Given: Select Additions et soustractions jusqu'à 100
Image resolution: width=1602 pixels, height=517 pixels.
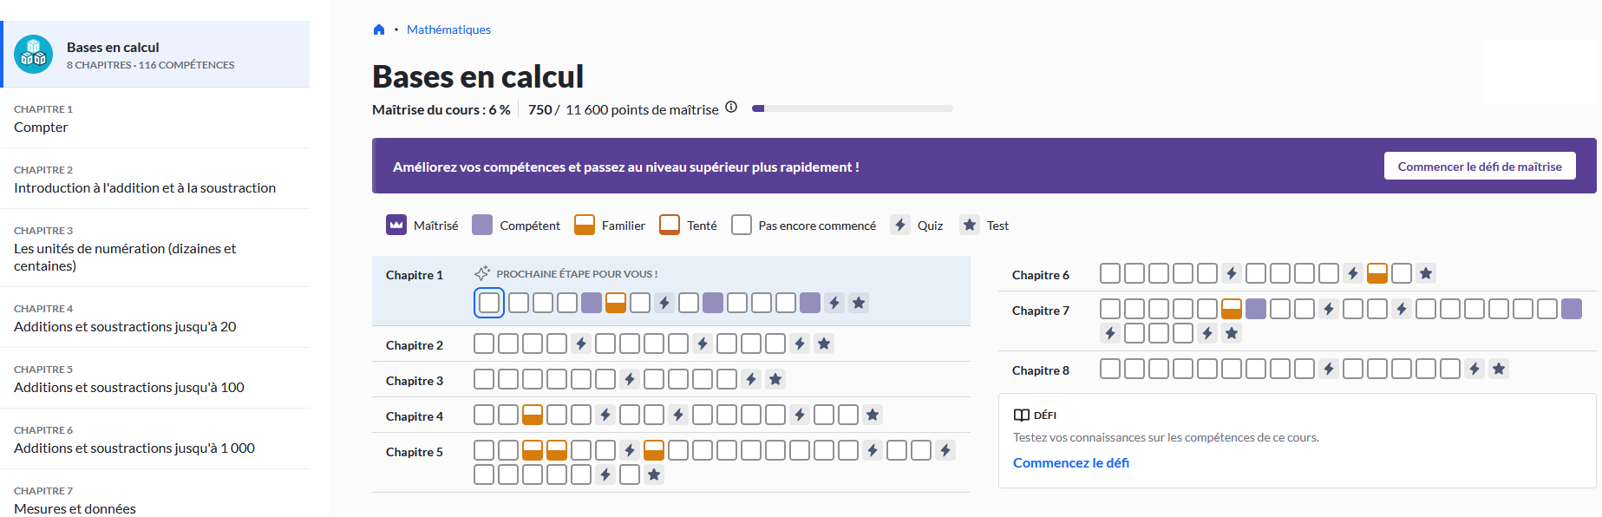Looking at the screenshot, I should tap(154, 378).
